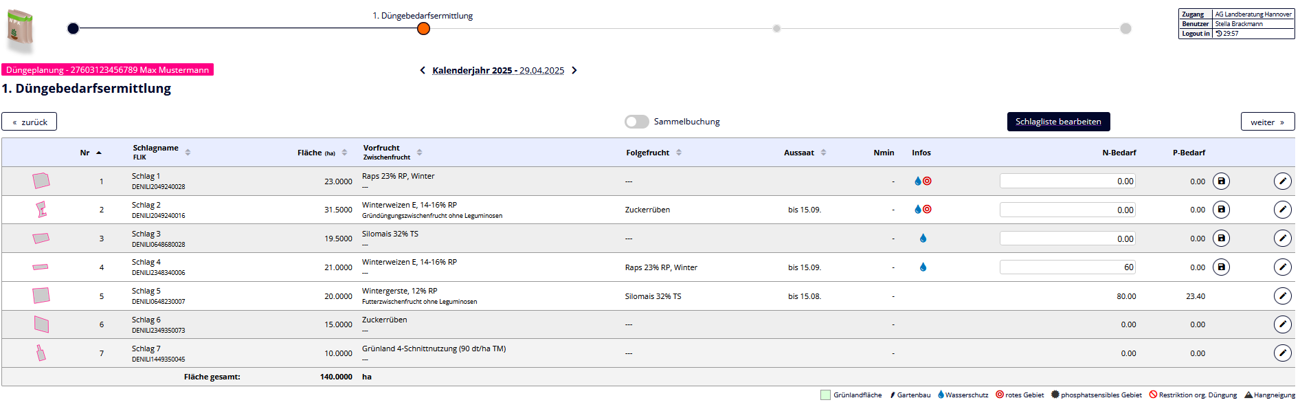1300x409 pixels.
Task: Toggle the Sammelbuchung switch
Action: tap(637, 122)
